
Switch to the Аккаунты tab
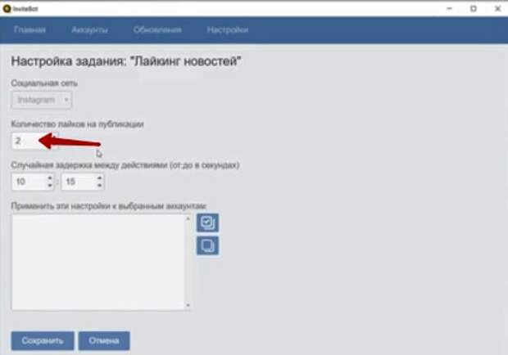click(x=90, y=29)
